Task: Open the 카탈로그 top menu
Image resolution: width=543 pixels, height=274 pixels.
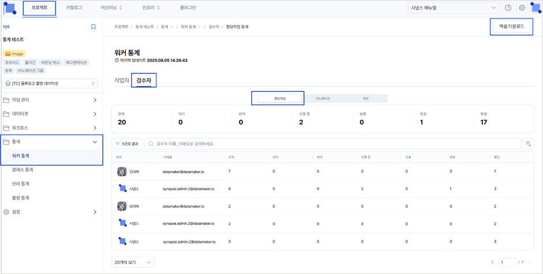Action: (x=74, y=8)
